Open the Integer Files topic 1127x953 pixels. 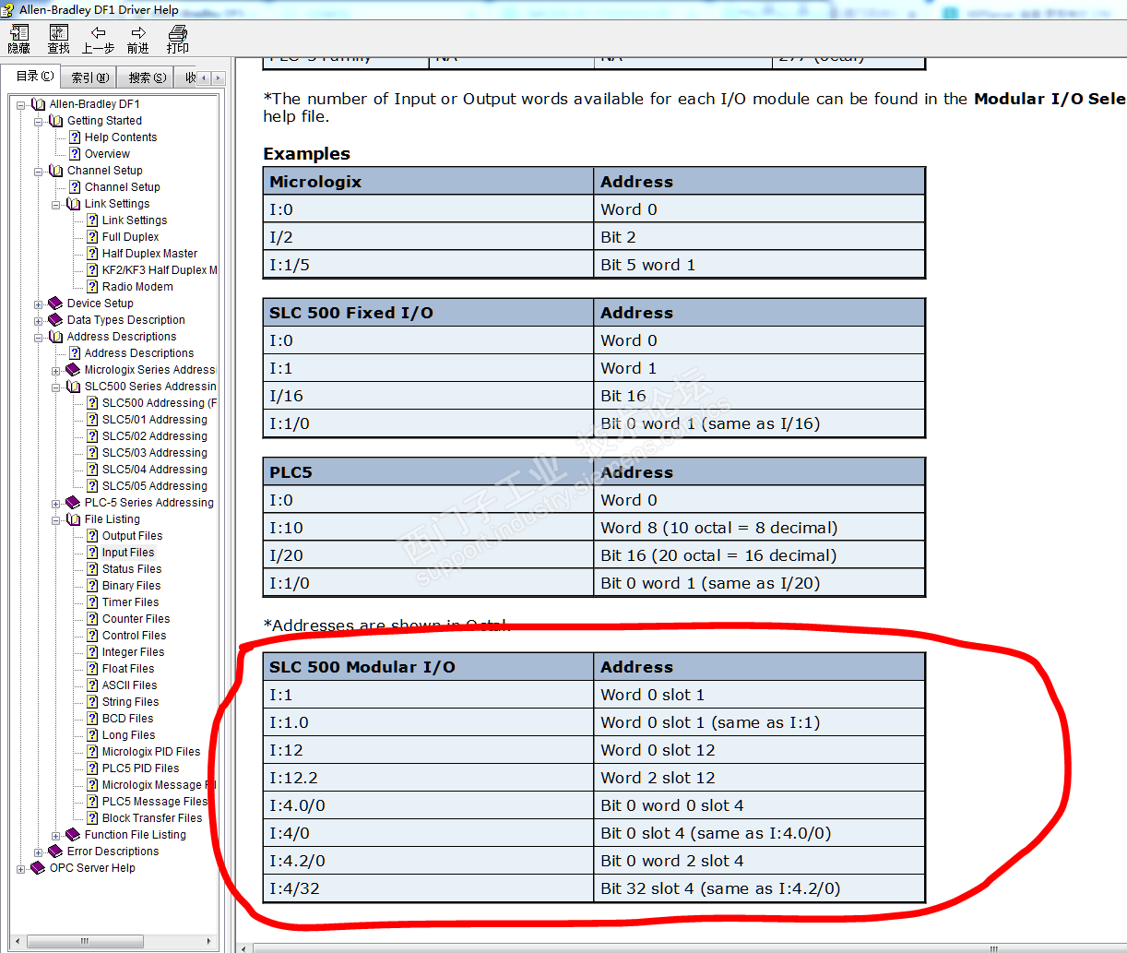(x=133, y=652)
